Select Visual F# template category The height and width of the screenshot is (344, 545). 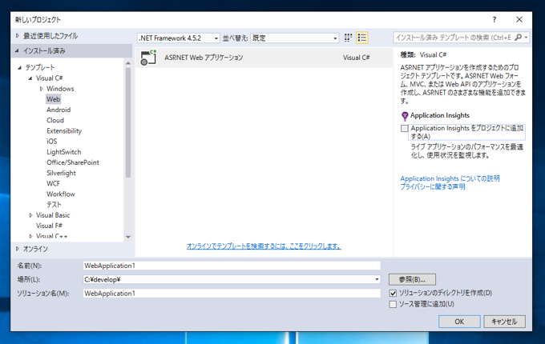(x=49, y=226)
